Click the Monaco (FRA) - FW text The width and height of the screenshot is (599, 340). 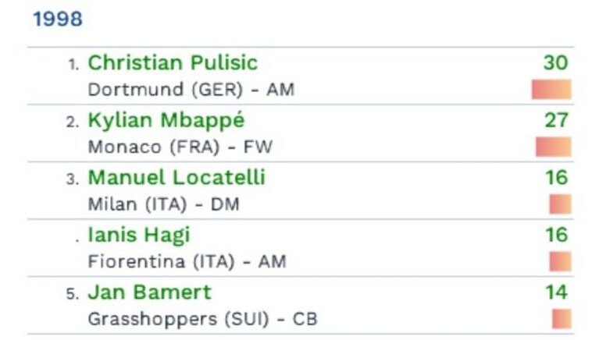click(180, 147)
